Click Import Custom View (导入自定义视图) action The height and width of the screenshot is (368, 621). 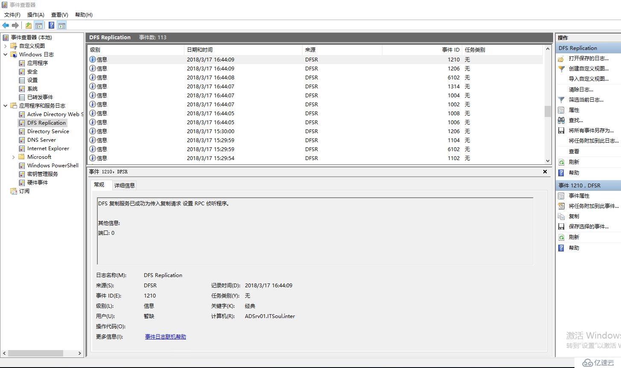click(589, 79)
